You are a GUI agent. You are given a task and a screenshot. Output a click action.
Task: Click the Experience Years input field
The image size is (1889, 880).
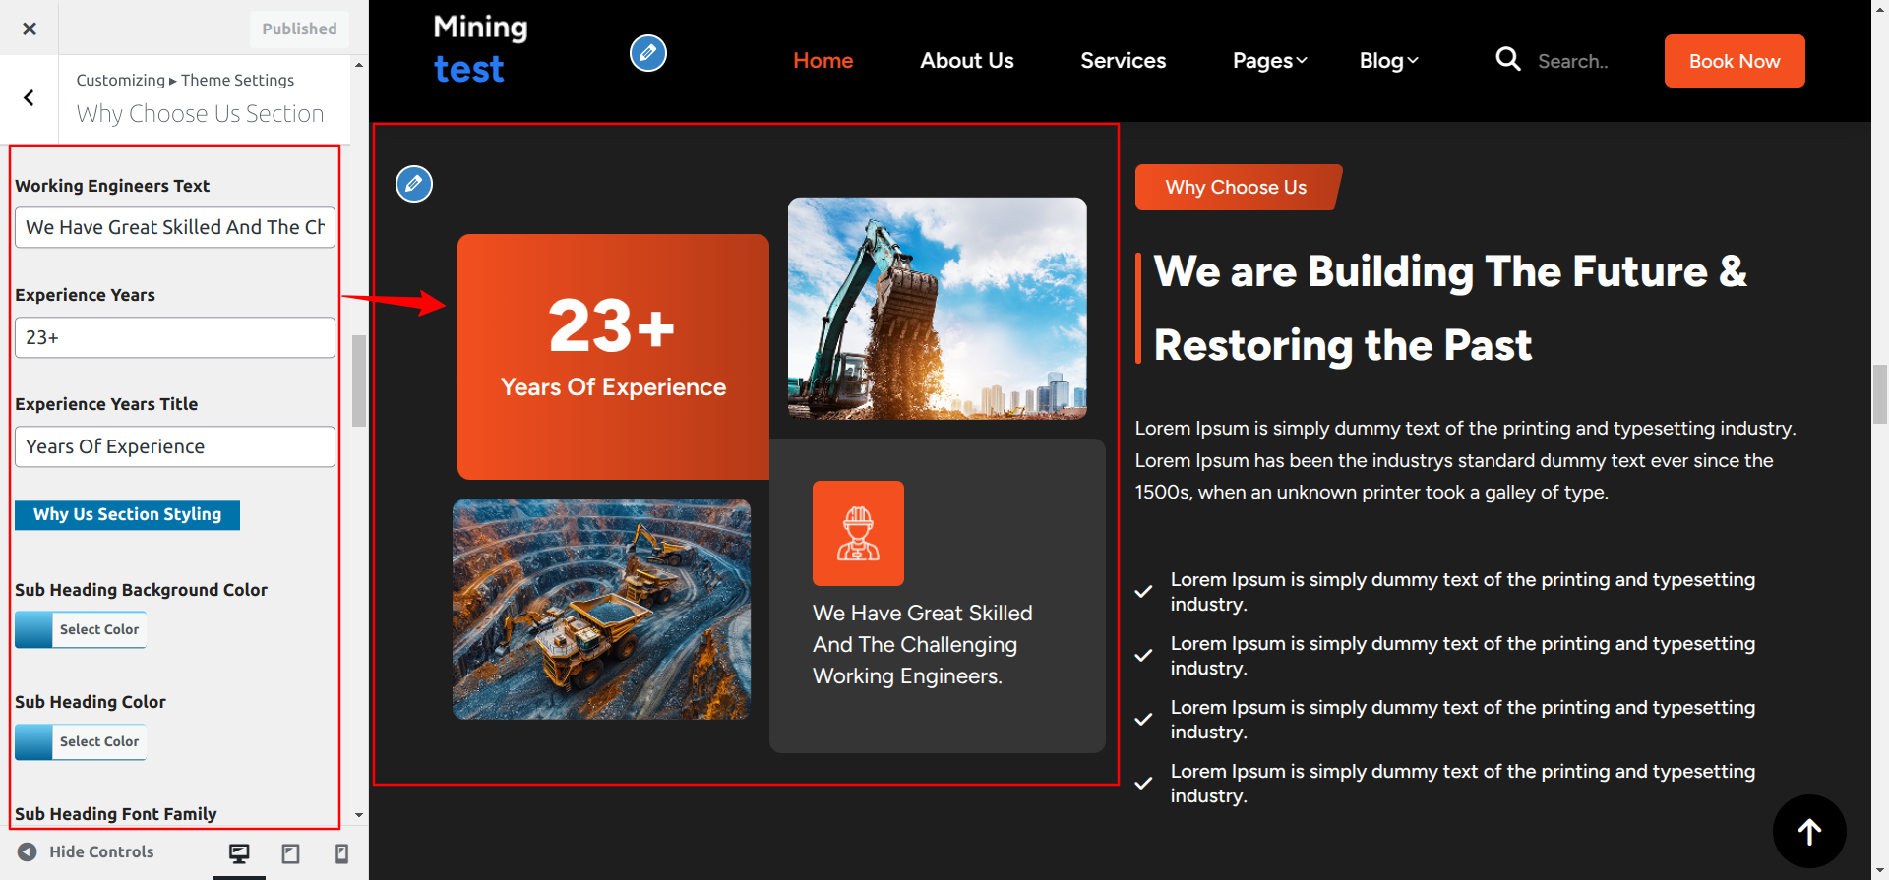175,337
